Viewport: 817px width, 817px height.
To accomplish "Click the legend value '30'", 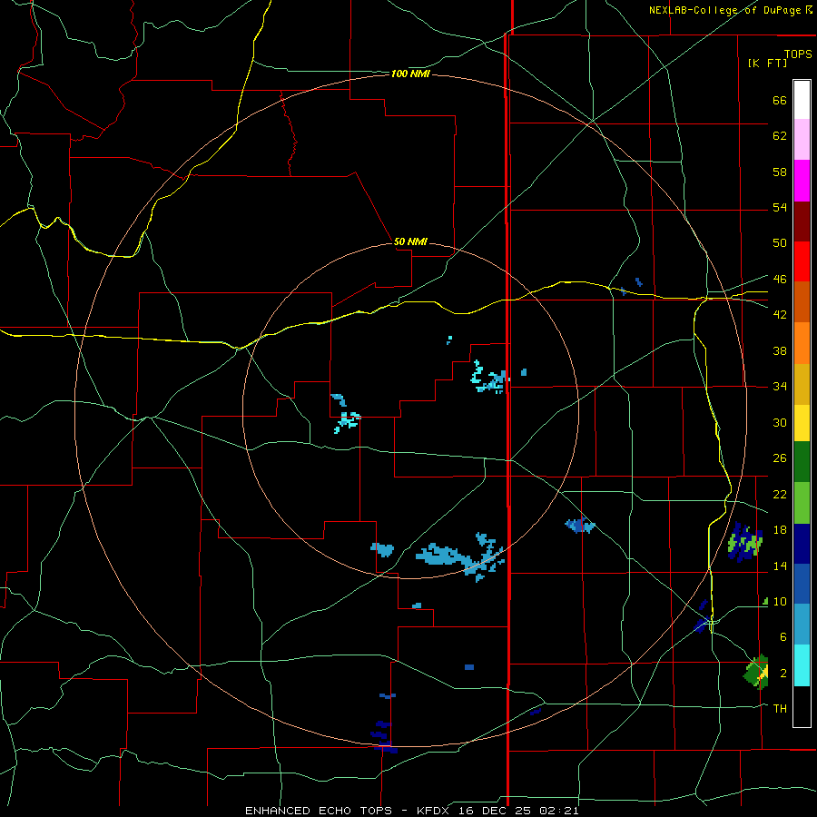I will click(x=780, y=422).
